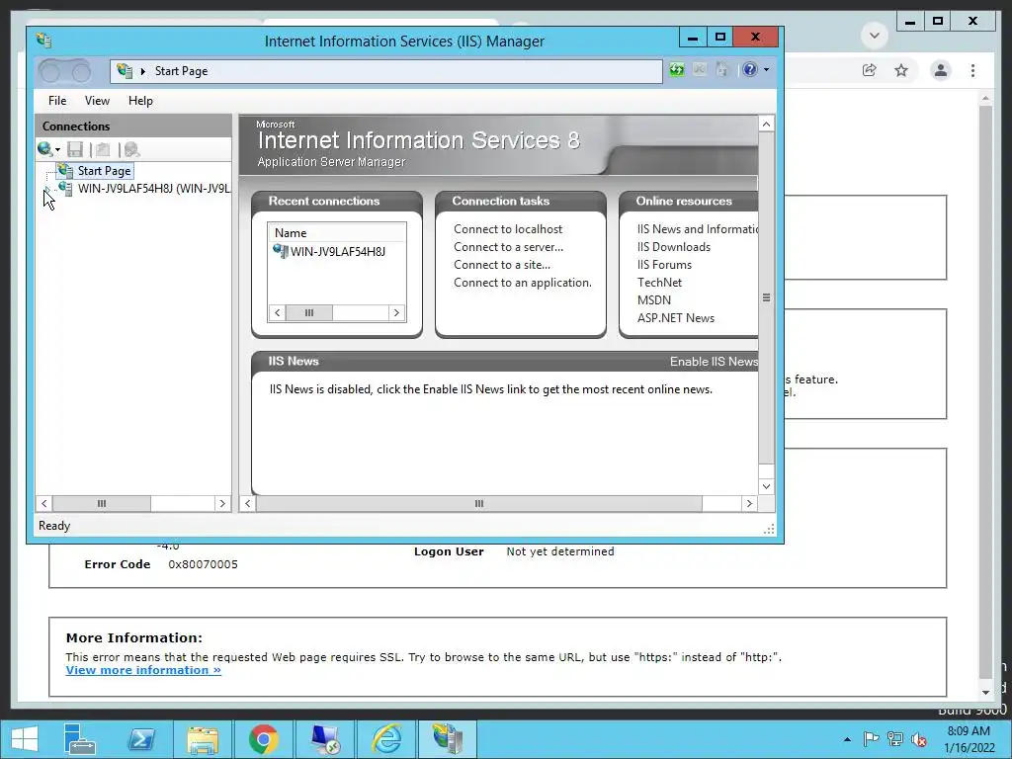Click right arrow of Start Page horizontal scrollbar

coord(749,503)
